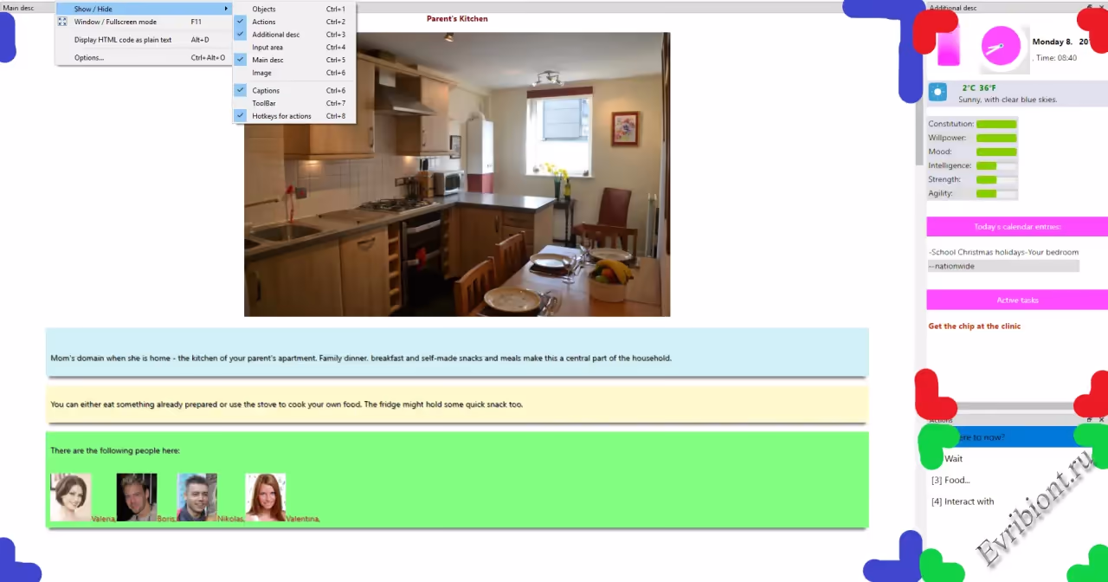Select Boris's avatar picture
Image resolution: width=1108 pixels, height=582 pixels.
137,497
